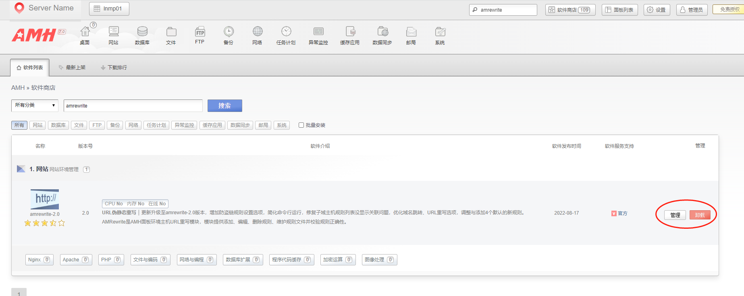Select the 所有 category filter
Screen dimensions: 744x296
(x=19, y=125)
